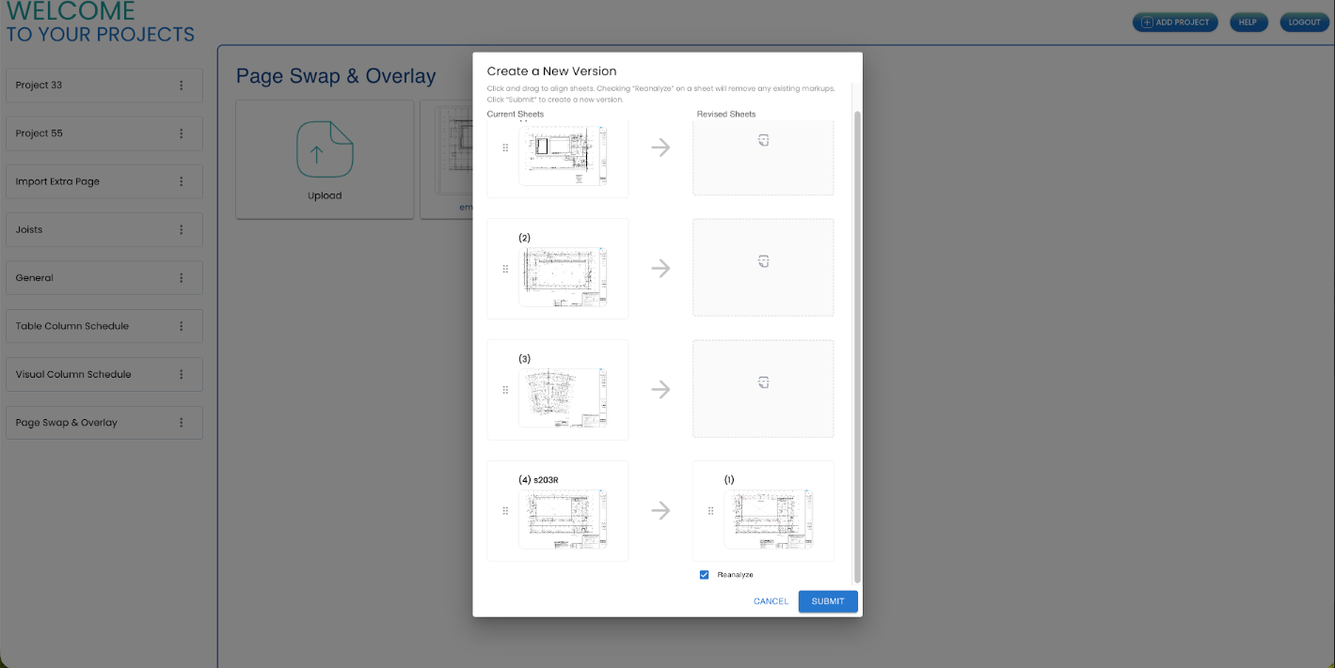The height and width of the screenshot is (668, 1335).
Task: Click the empty revised slot icon for sheet (2)
Action: click(x=763, y=262)
